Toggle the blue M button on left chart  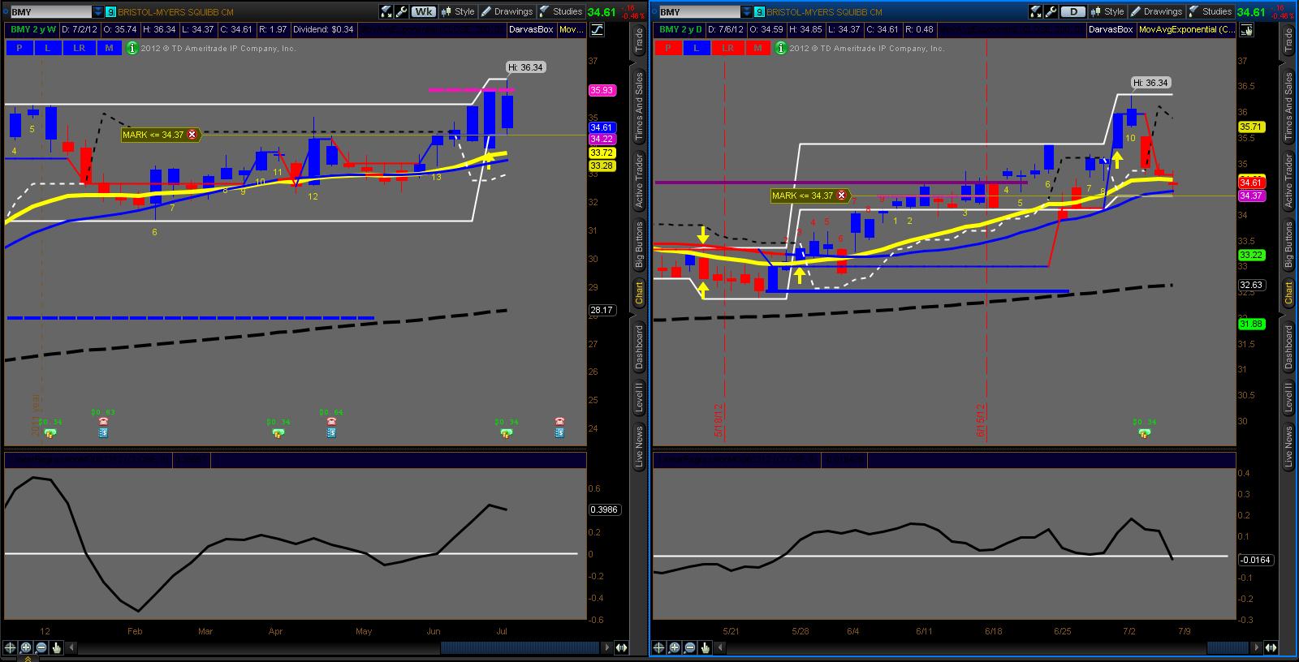[x=109, y=48]
